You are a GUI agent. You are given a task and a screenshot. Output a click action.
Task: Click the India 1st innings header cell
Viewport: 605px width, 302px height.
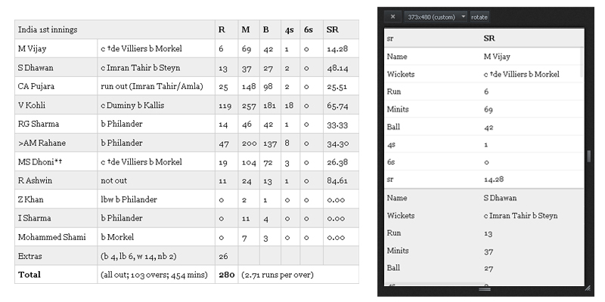(115, 29)
